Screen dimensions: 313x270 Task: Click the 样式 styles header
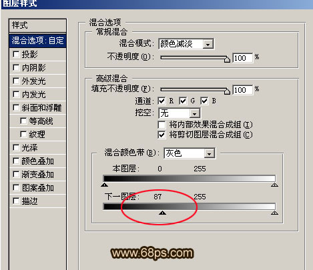(37, 25)
